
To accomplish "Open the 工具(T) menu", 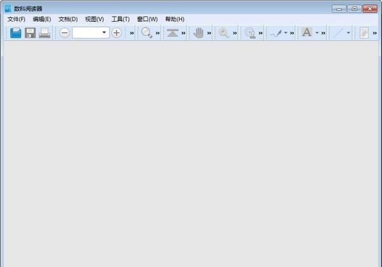I will pyautogui.click(x=120, y=19).
